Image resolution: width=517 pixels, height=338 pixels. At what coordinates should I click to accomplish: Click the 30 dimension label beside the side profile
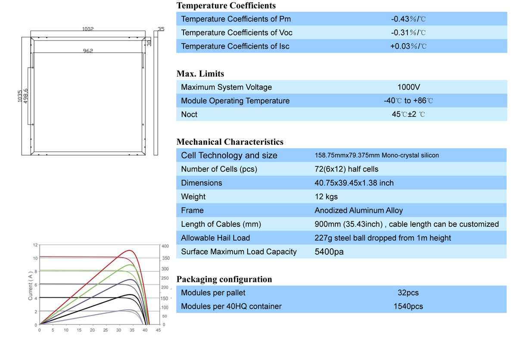click(x=149, y=43)
